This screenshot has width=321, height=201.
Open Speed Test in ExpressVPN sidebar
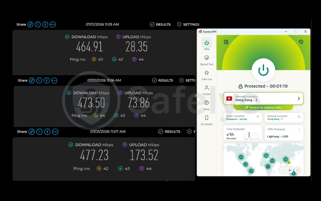[x=207, y=60]
